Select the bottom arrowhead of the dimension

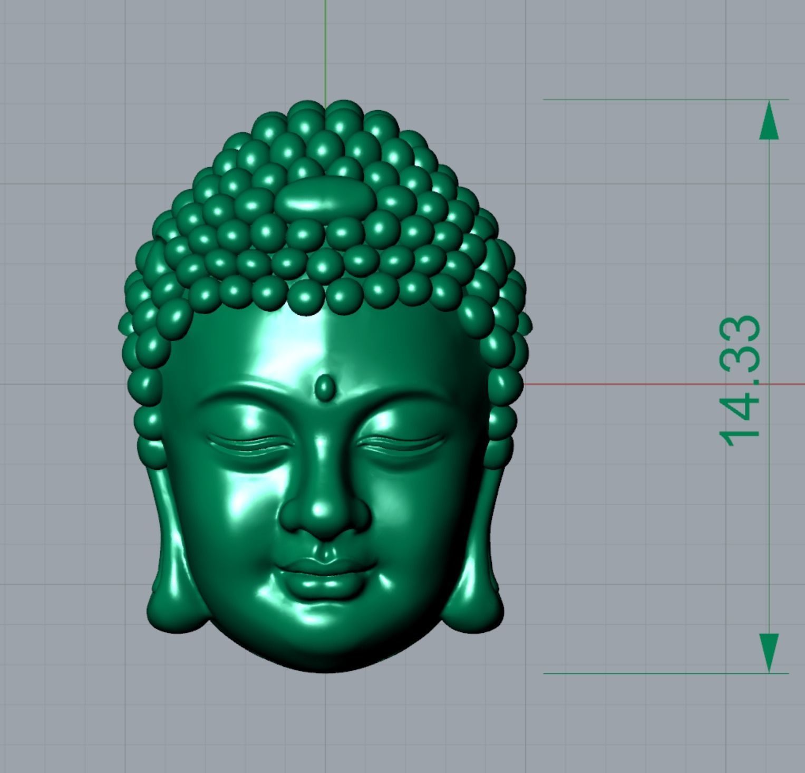tap(769, 653)
